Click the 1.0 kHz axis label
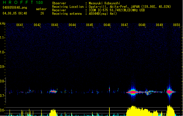This screenshot has height=116, width=183. tap(3, 52)
